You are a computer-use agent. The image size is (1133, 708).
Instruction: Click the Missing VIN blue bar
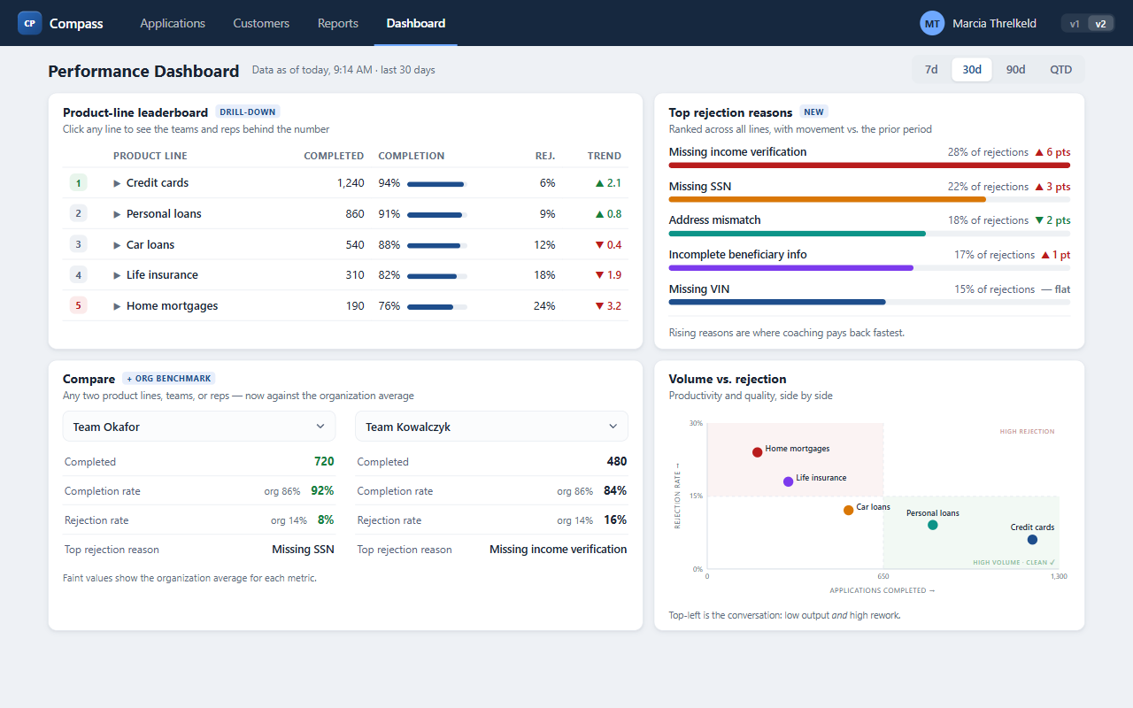click(x=777, y=302)
